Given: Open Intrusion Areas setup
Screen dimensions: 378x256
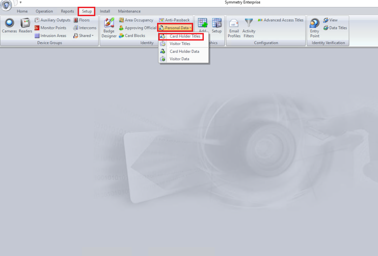Looking at the screenshot, I should [50, 36].
